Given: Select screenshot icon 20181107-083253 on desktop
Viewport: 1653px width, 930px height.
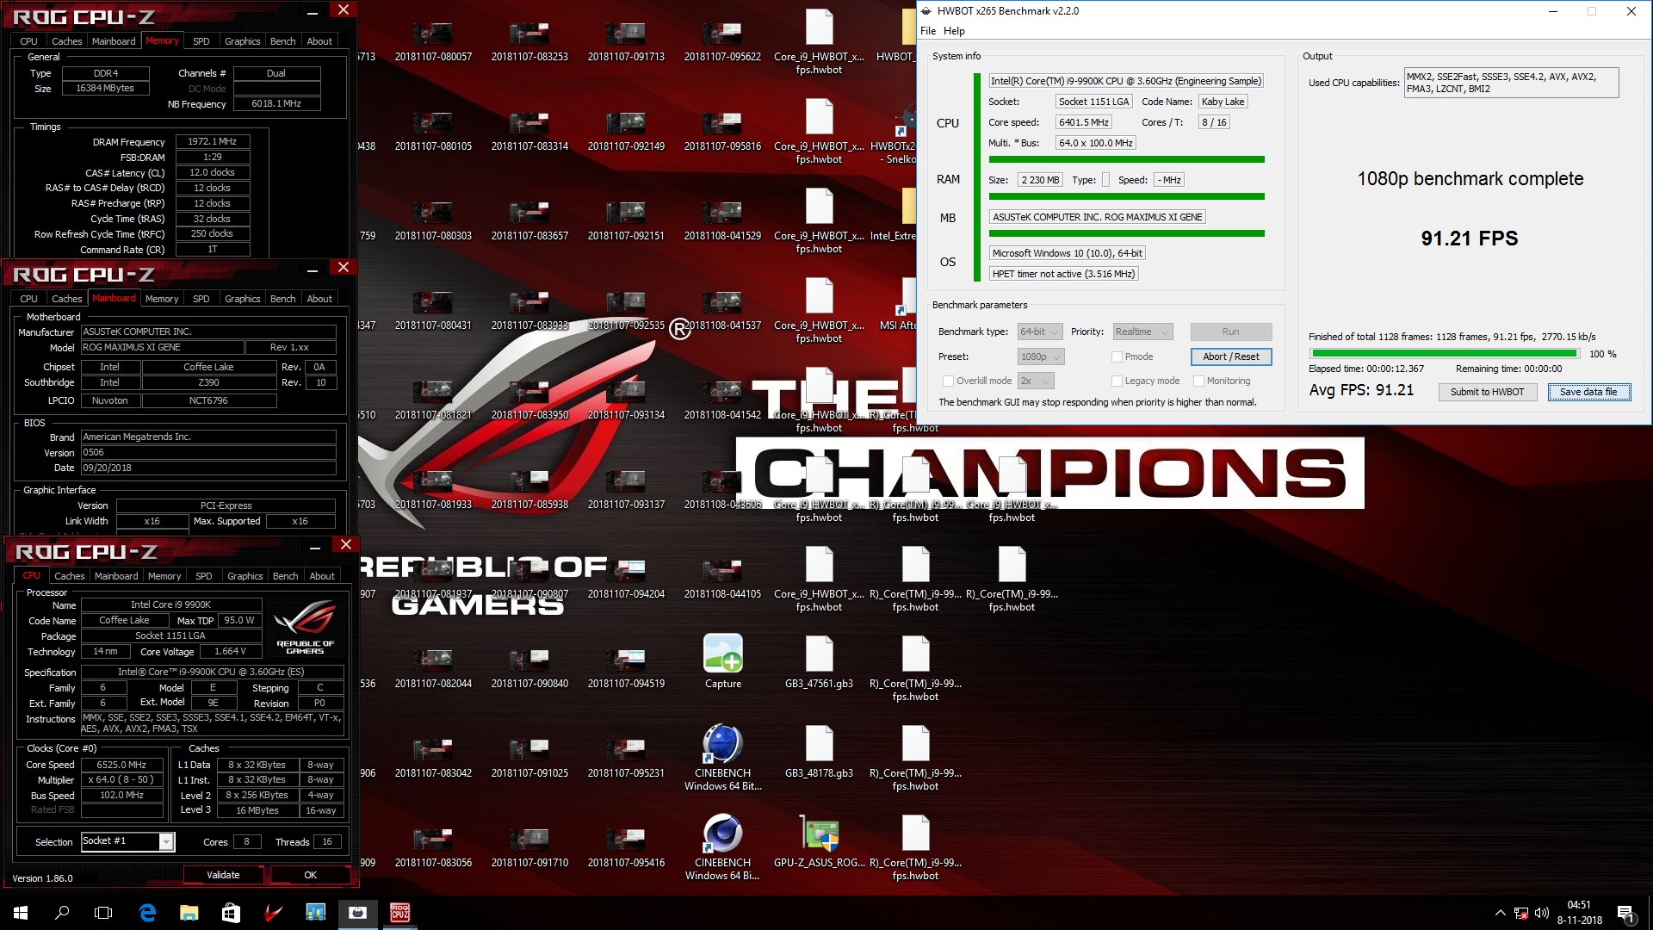Looking at the screenshot, I should pyautogui.click(x=529, y=41).
